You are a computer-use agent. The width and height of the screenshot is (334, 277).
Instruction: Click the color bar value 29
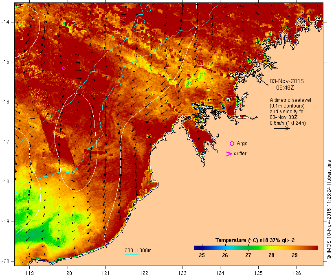[294, 255]
